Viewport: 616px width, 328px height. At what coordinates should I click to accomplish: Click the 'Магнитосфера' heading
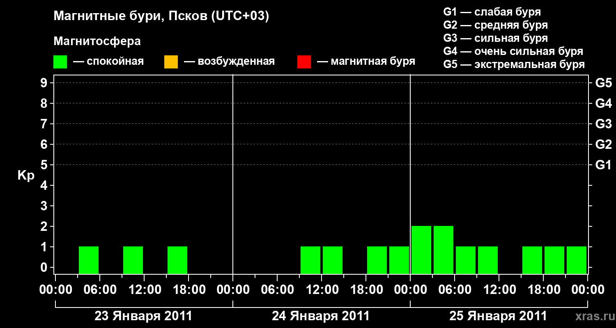tap(97, 41)
